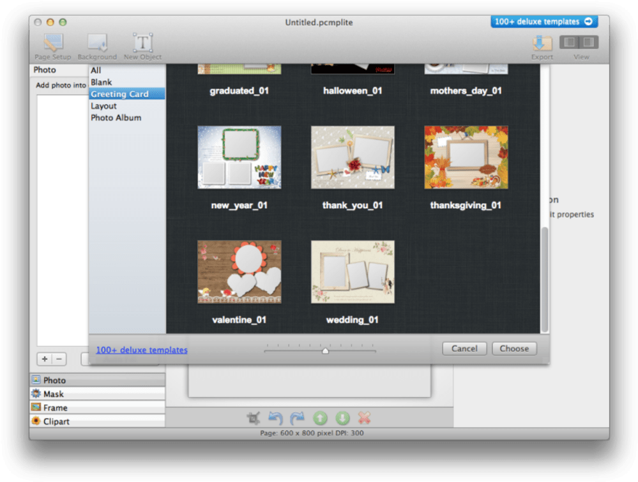Click the graduated_01 label

click(x=239, y=91)
